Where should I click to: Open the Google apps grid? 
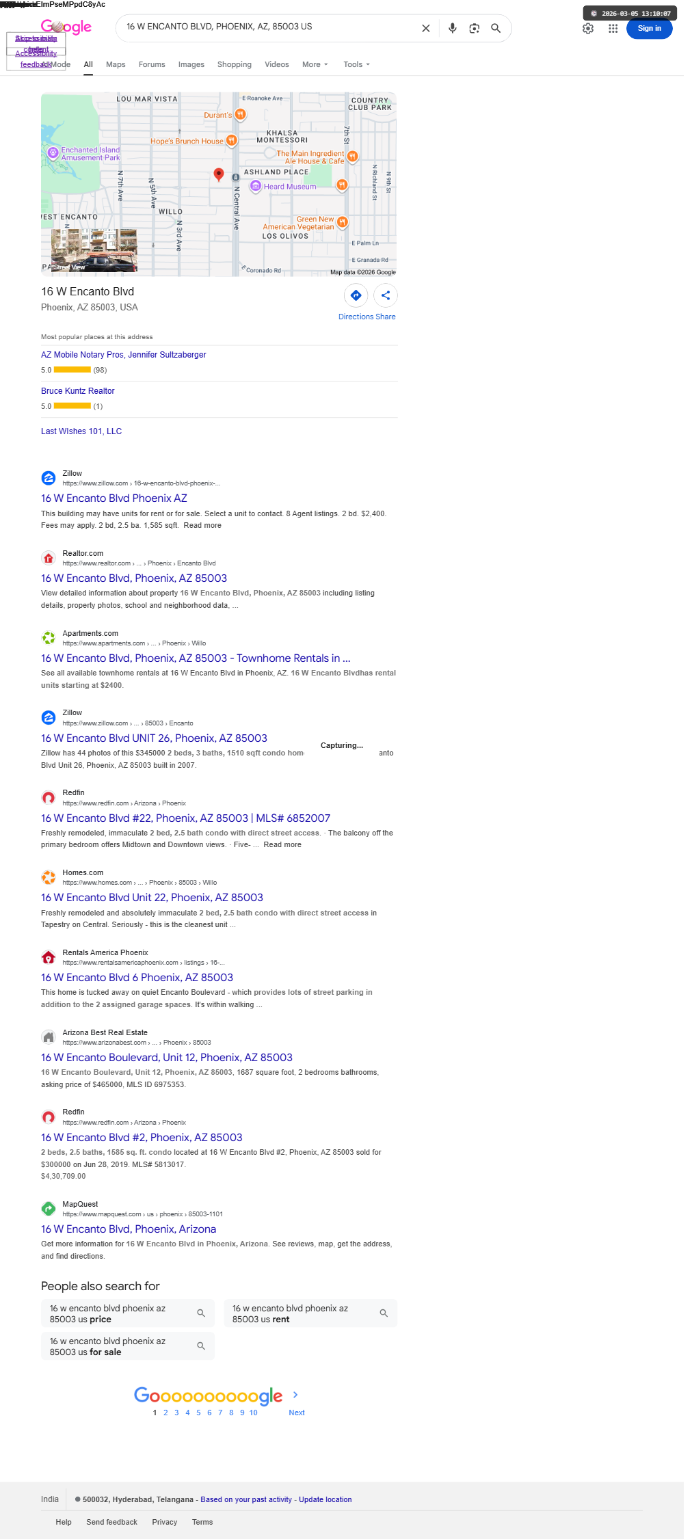613,29
